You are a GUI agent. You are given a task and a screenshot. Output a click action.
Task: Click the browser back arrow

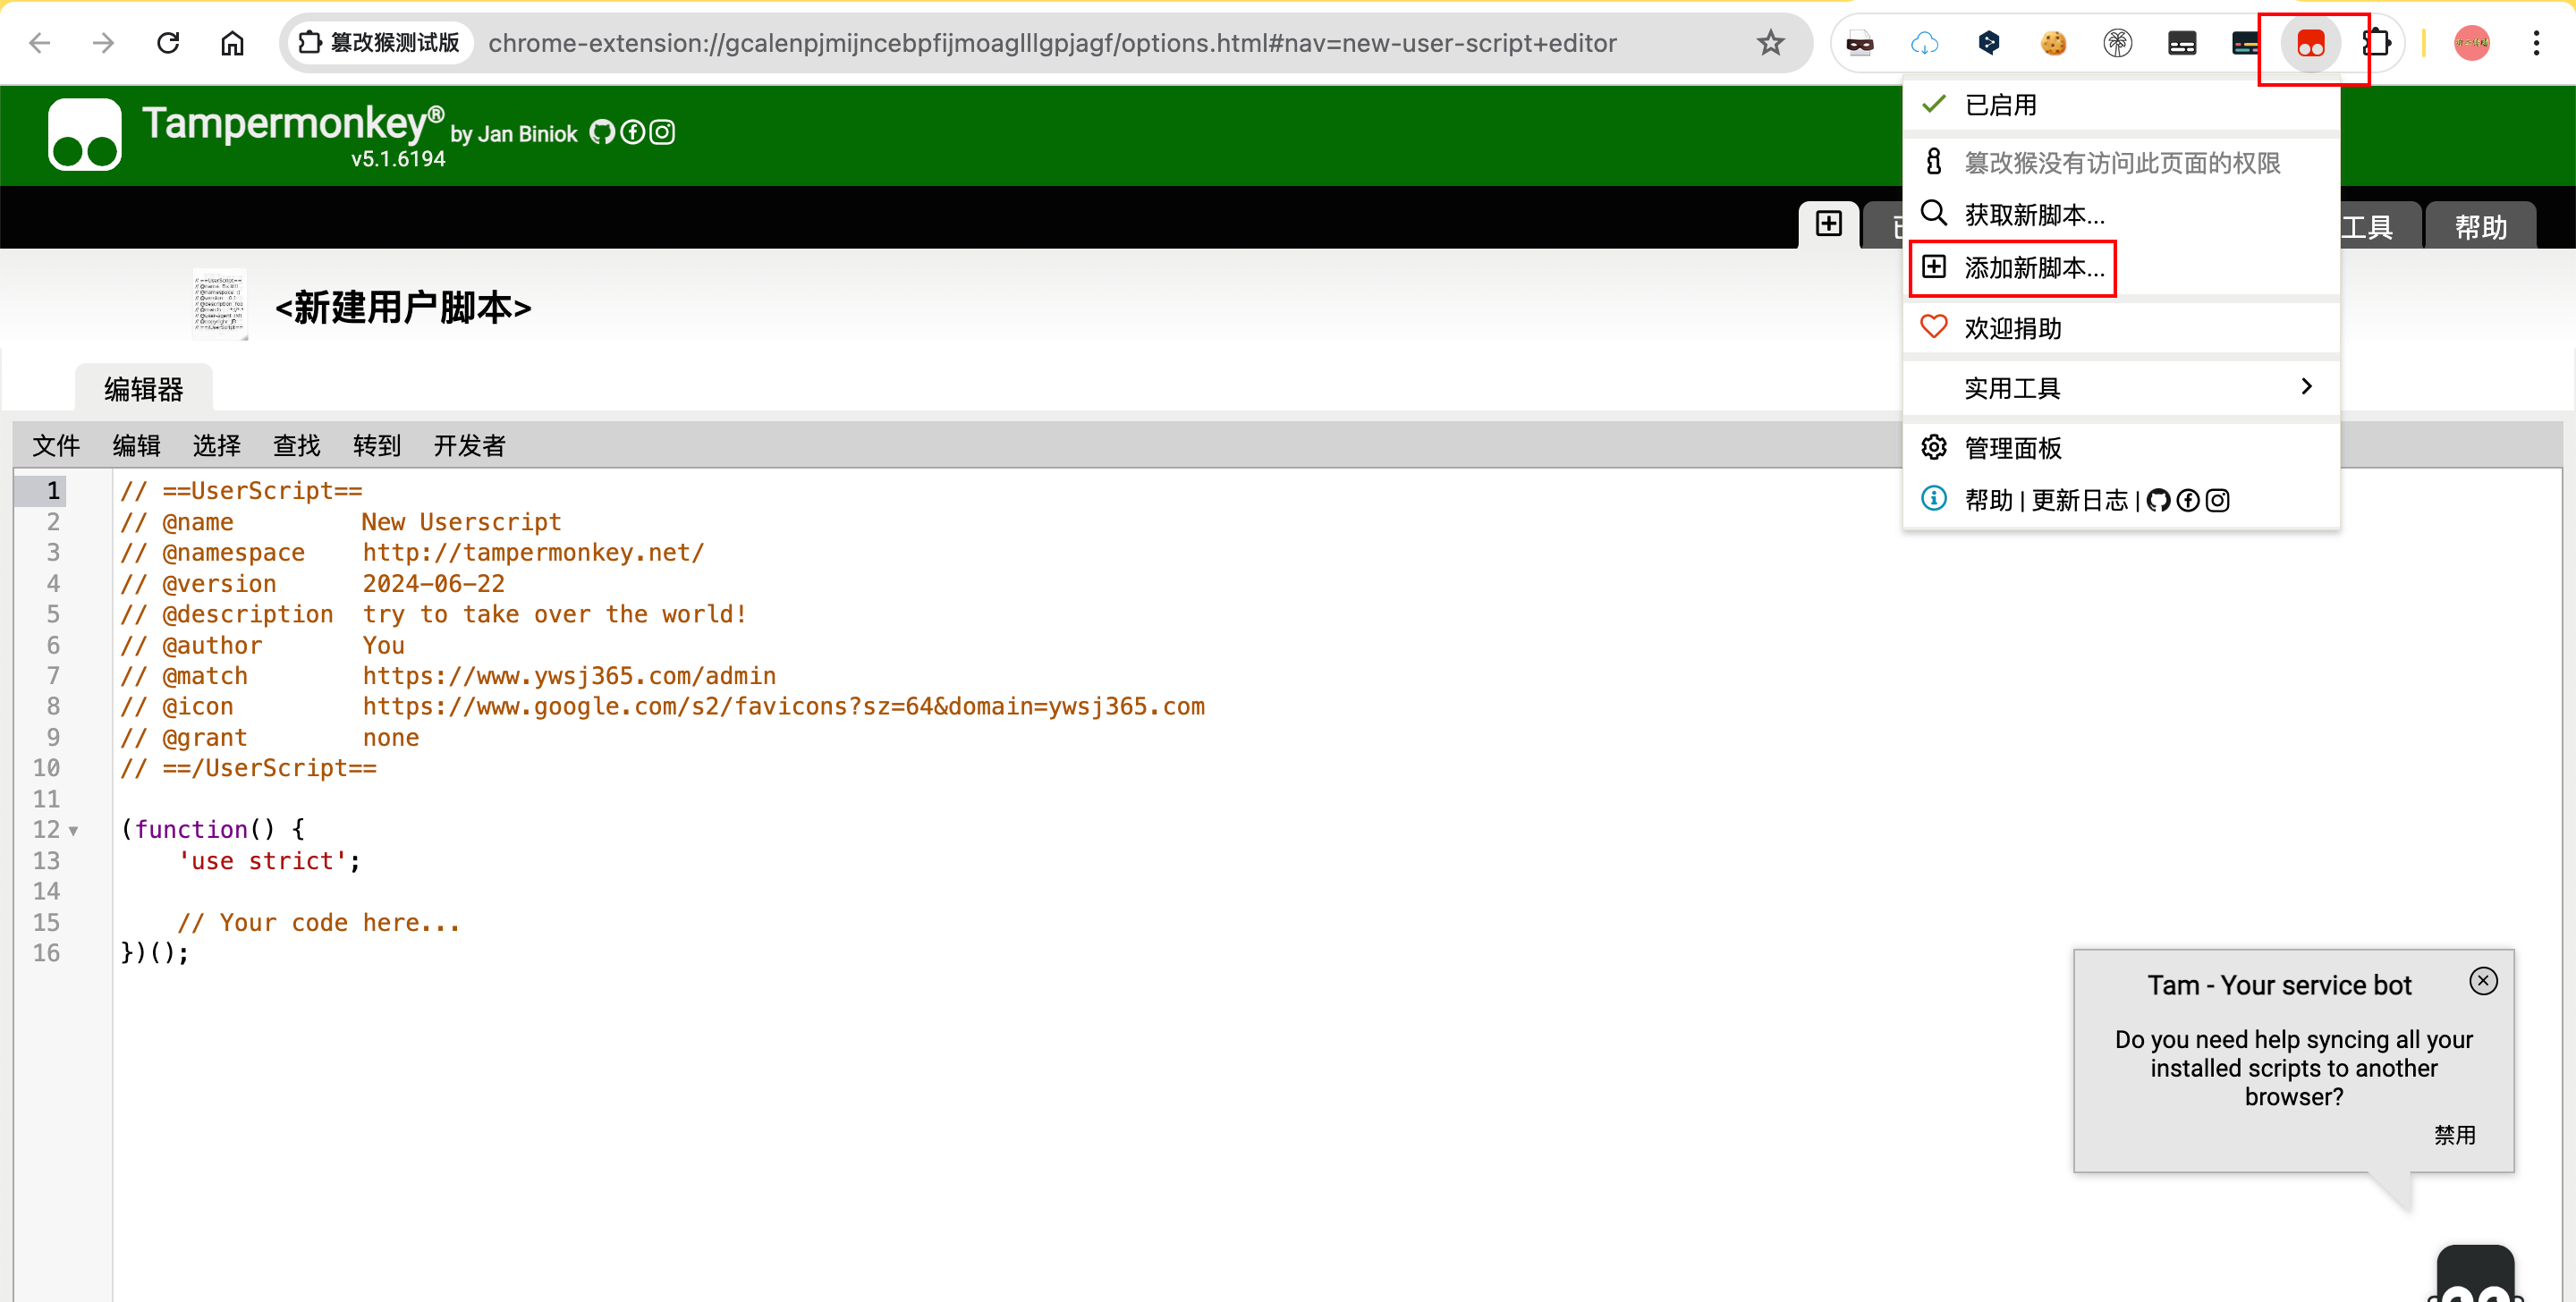40,43
